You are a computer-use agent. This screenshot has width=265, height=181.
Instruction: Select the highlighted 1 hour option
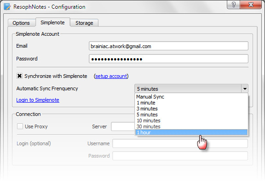coord(191,132)
